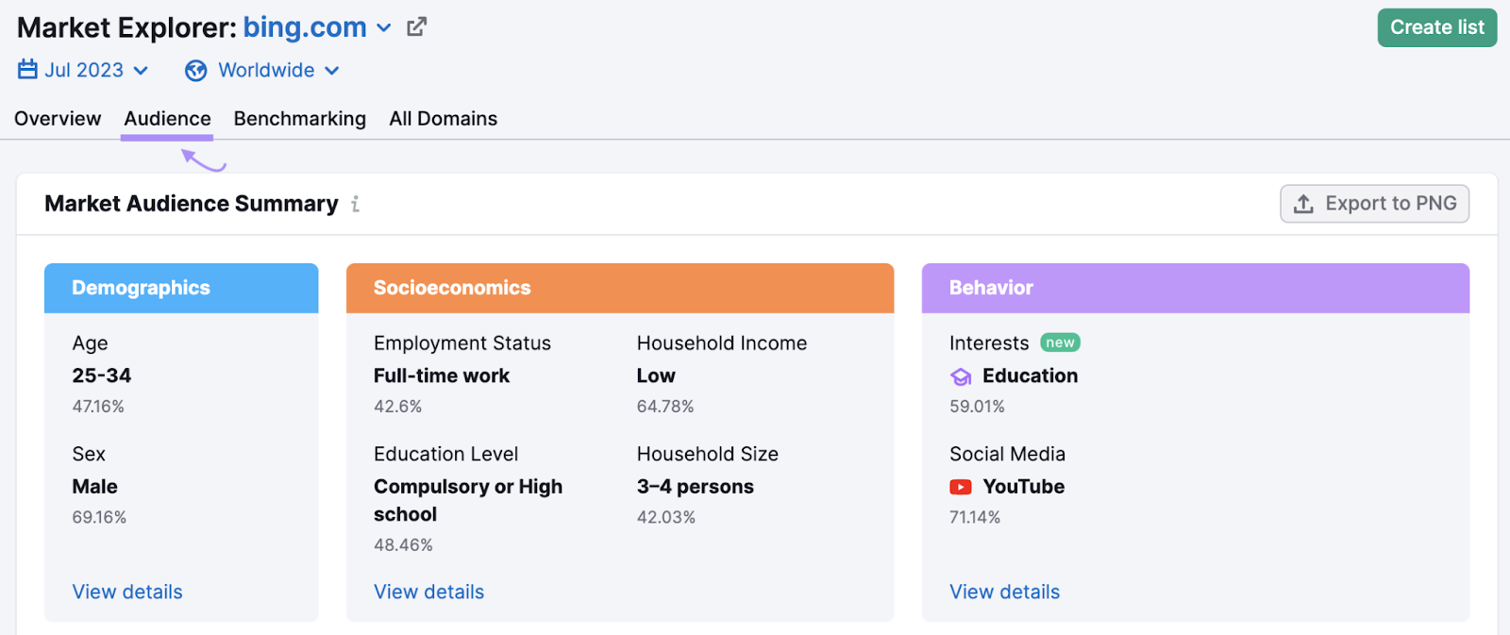The image size is (1510, 635).
Task: Click the Employment Status label
Action: click(462, 343)
